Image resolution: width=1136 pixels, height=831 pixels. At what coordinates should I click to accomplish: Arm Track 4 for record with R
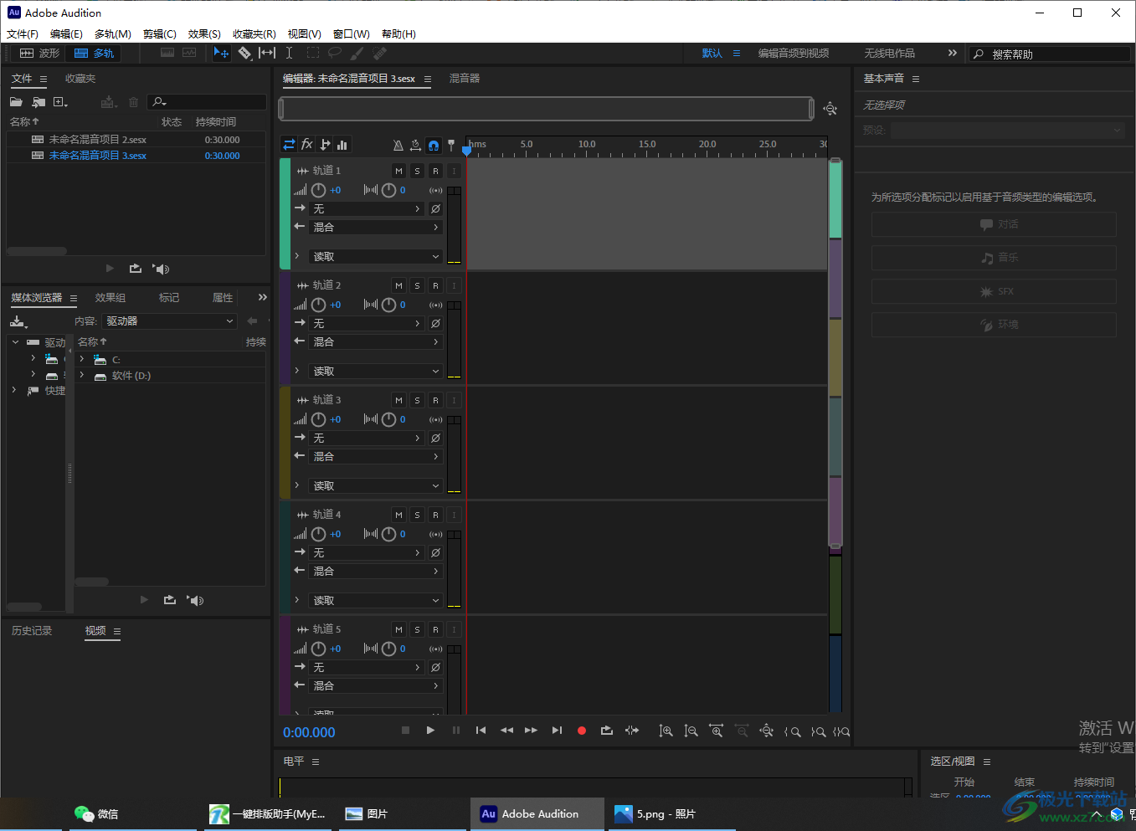tap(435, 515)
